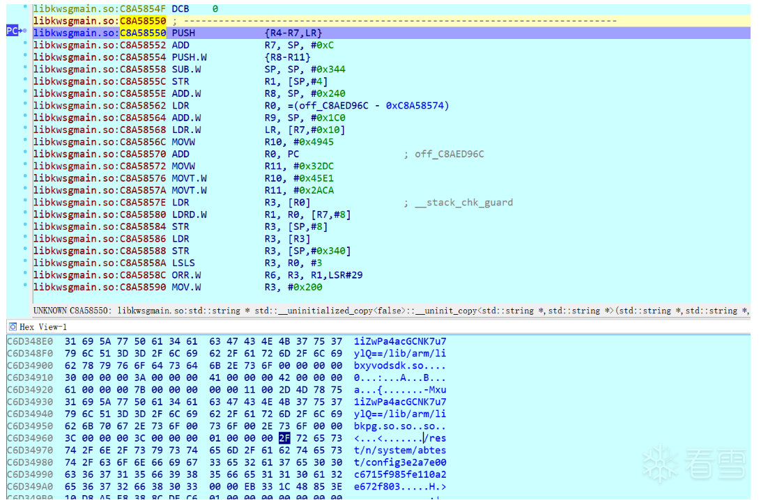Image resolution: width=761 pixels, height=500 pixels.
Task: Click the {R8-R11} register list operand
Action: pyautogui.click(x=287, y=57)
